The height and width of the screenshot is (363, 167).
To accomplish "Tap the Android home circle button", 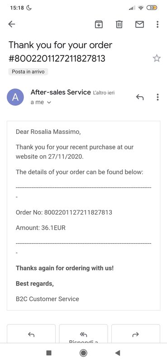I will (x=83, y=353).
